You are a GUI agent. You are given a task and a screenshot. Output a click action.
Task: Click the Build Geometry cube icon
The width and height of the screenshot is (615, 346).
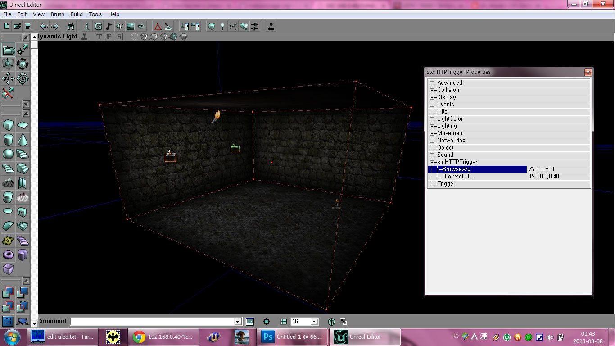(211, 26)
